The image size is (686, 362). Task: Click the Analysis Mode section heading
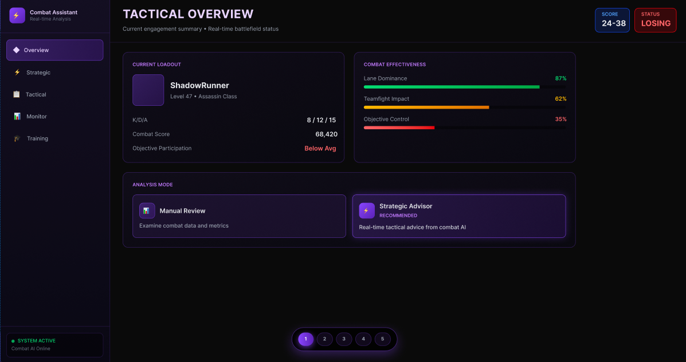152,185
